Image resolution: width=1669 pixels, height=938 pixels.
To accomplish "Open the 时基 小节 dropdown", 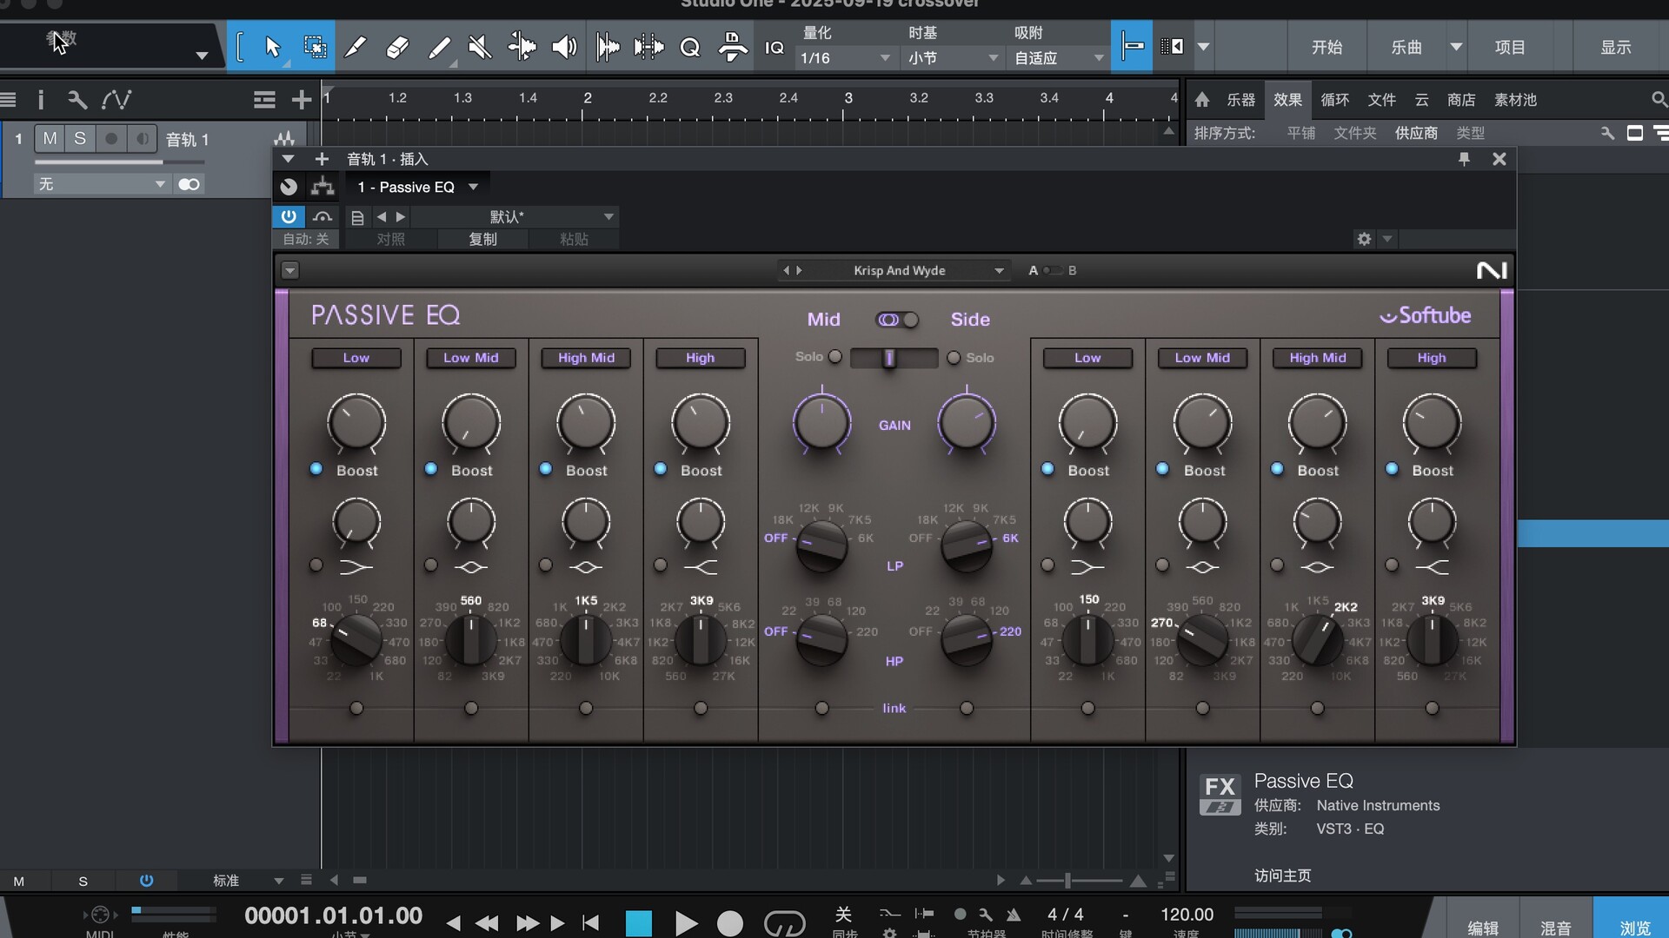I will point(953,58).
